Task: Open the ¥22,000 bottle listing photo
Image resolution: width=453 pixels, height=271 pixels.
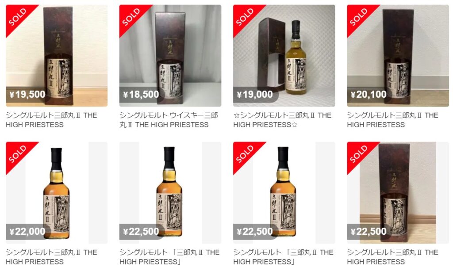Action: 57,193
